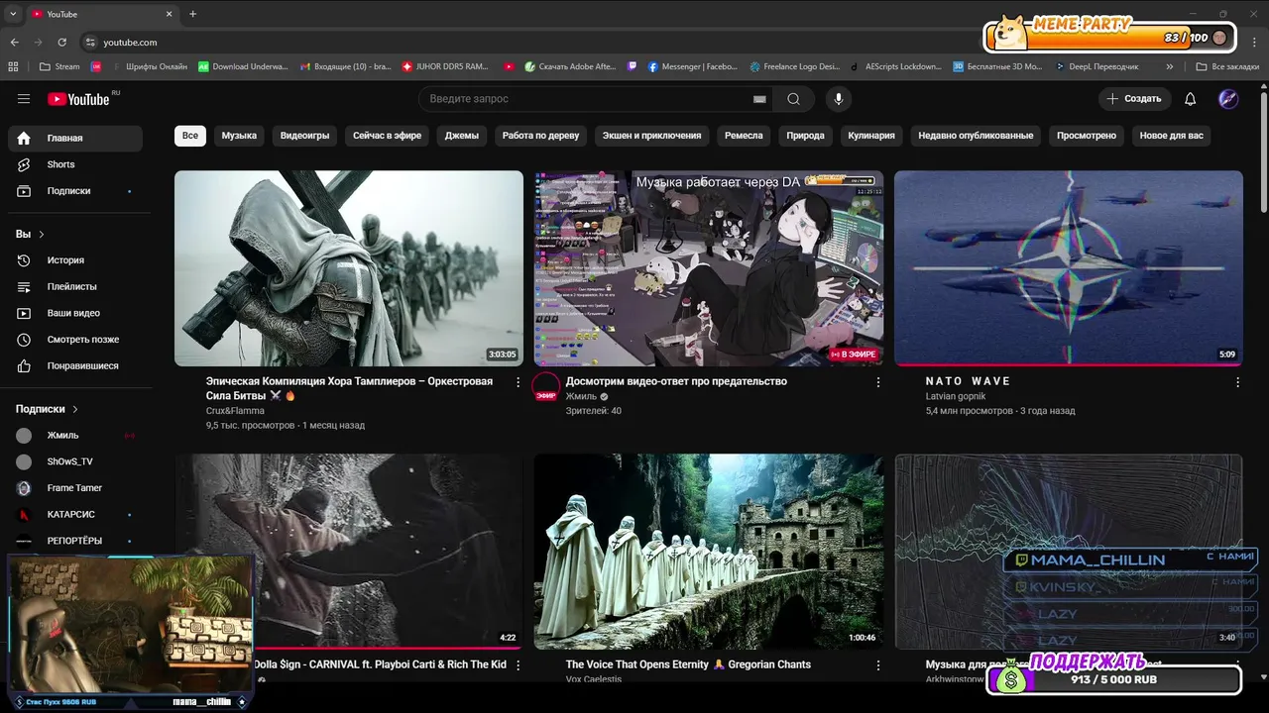Viewport: 1269px width, 713px height.
Task: Open the on-screen keyboard icon in search
Action: (759, 99)
